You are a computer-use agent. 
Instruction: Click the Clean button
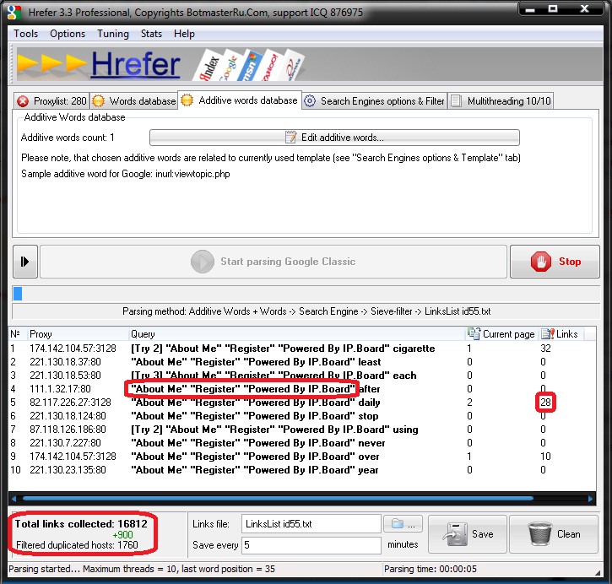pyautogui.click(x=554, y=534)
